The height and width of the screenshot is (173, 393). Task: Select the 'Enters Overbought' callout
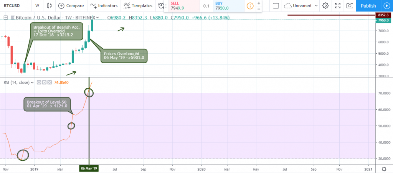tap(124, 56)
